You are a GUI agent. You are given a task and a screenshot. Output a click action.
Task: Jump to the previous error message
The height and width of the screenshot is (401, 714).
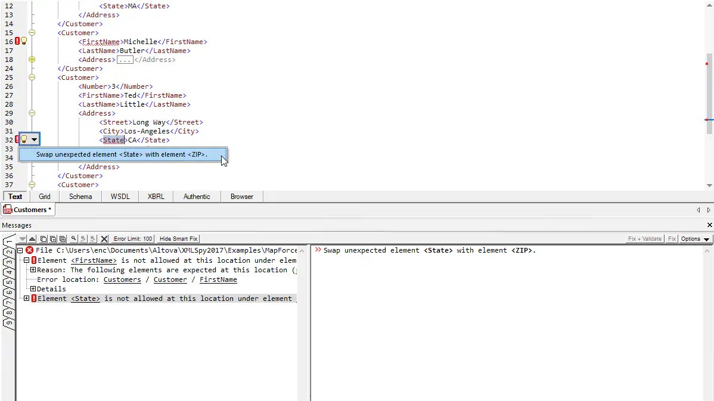(32, 238)
